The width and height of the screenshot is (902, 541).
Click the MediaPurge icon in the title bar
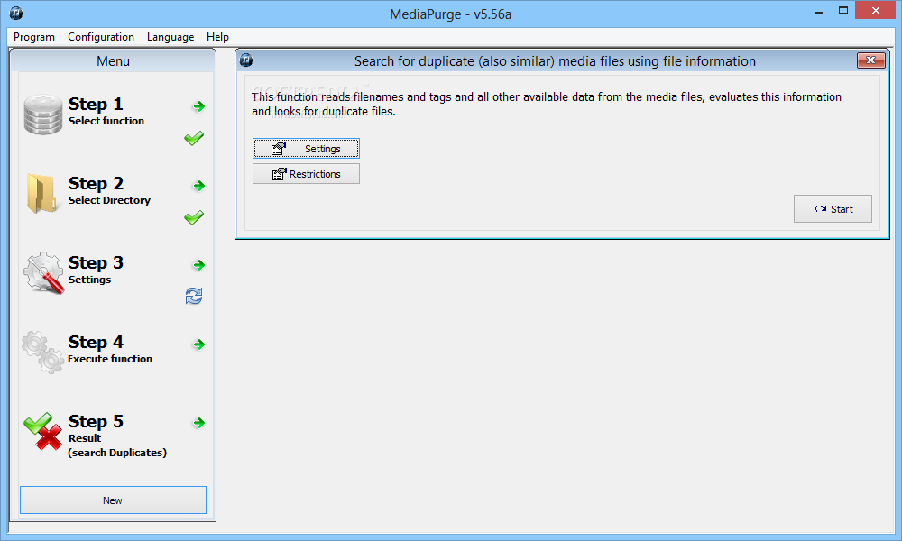click(16, 14)
